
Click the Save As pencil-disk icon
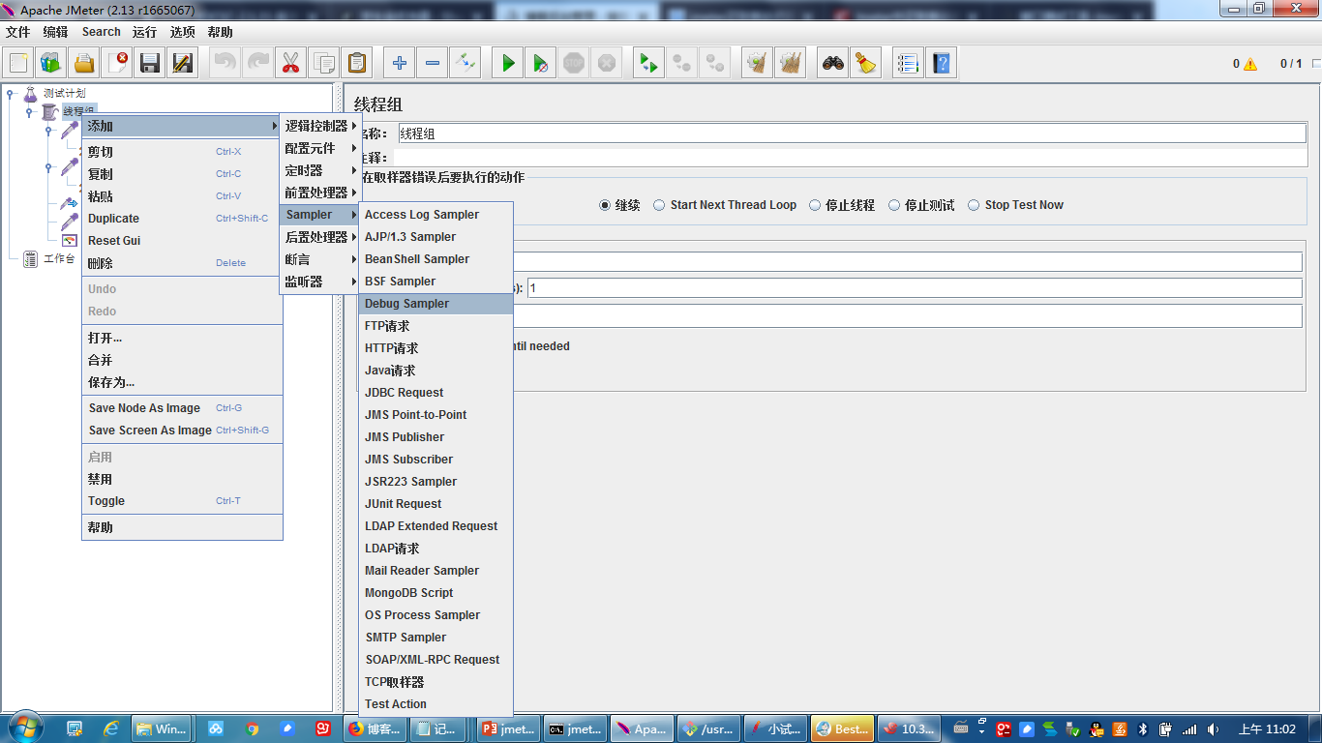tap(183, 63)
